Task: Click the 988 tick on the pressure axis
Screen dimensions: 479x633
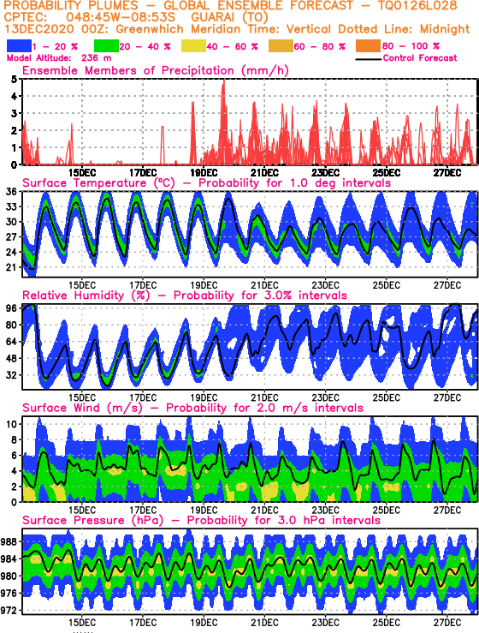Action: (9, 541)
